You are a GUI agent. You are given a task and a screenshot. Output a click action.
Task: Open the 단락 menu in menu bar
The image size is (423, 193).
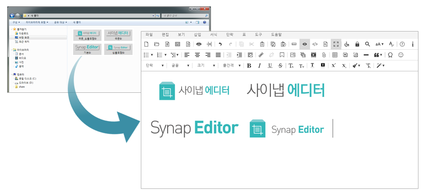(x=229, y=34)
